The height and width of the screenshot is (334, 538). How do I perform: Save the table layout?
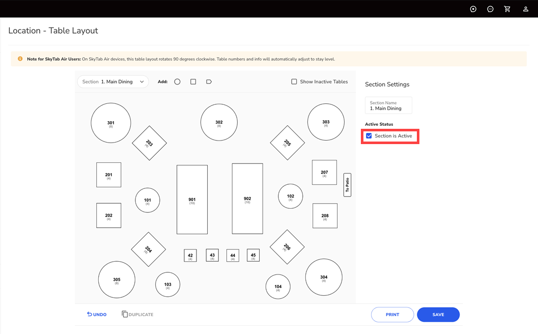coord(438,315)
